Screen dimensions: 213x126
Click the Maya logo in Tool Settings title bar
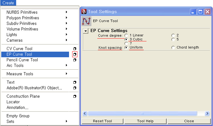pos(84,12)
